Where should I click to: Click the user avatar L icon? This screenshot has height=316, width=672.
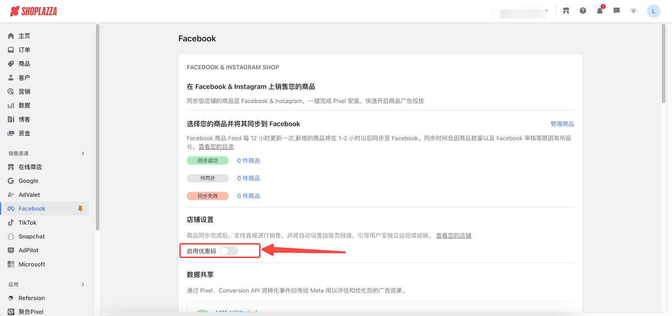653,11
